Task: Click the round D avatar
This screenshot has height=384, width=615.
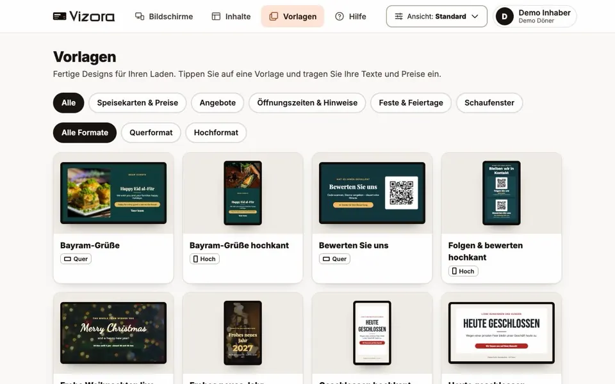Action: [x=504, y=17]
